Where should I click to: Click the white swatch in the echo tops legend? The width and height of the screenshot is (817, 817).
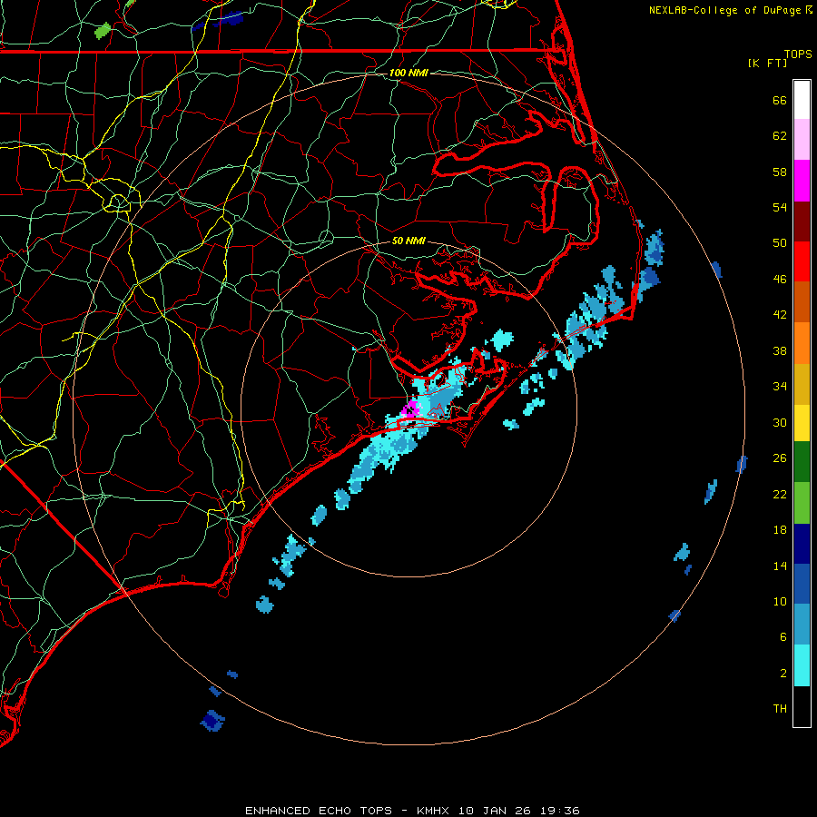[x=802, y=100]
